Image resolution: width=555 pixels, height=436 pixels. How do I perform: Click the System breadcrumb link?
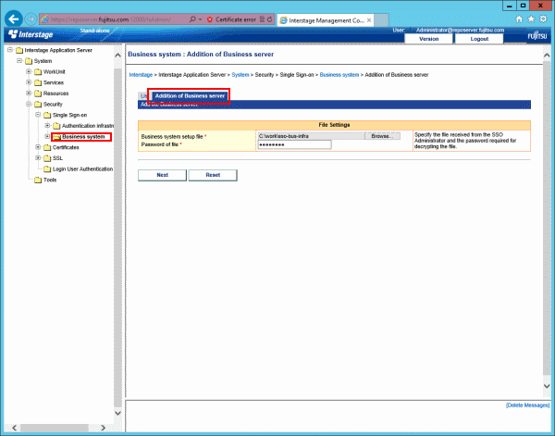pyautogui.click(x=240, y=75)
